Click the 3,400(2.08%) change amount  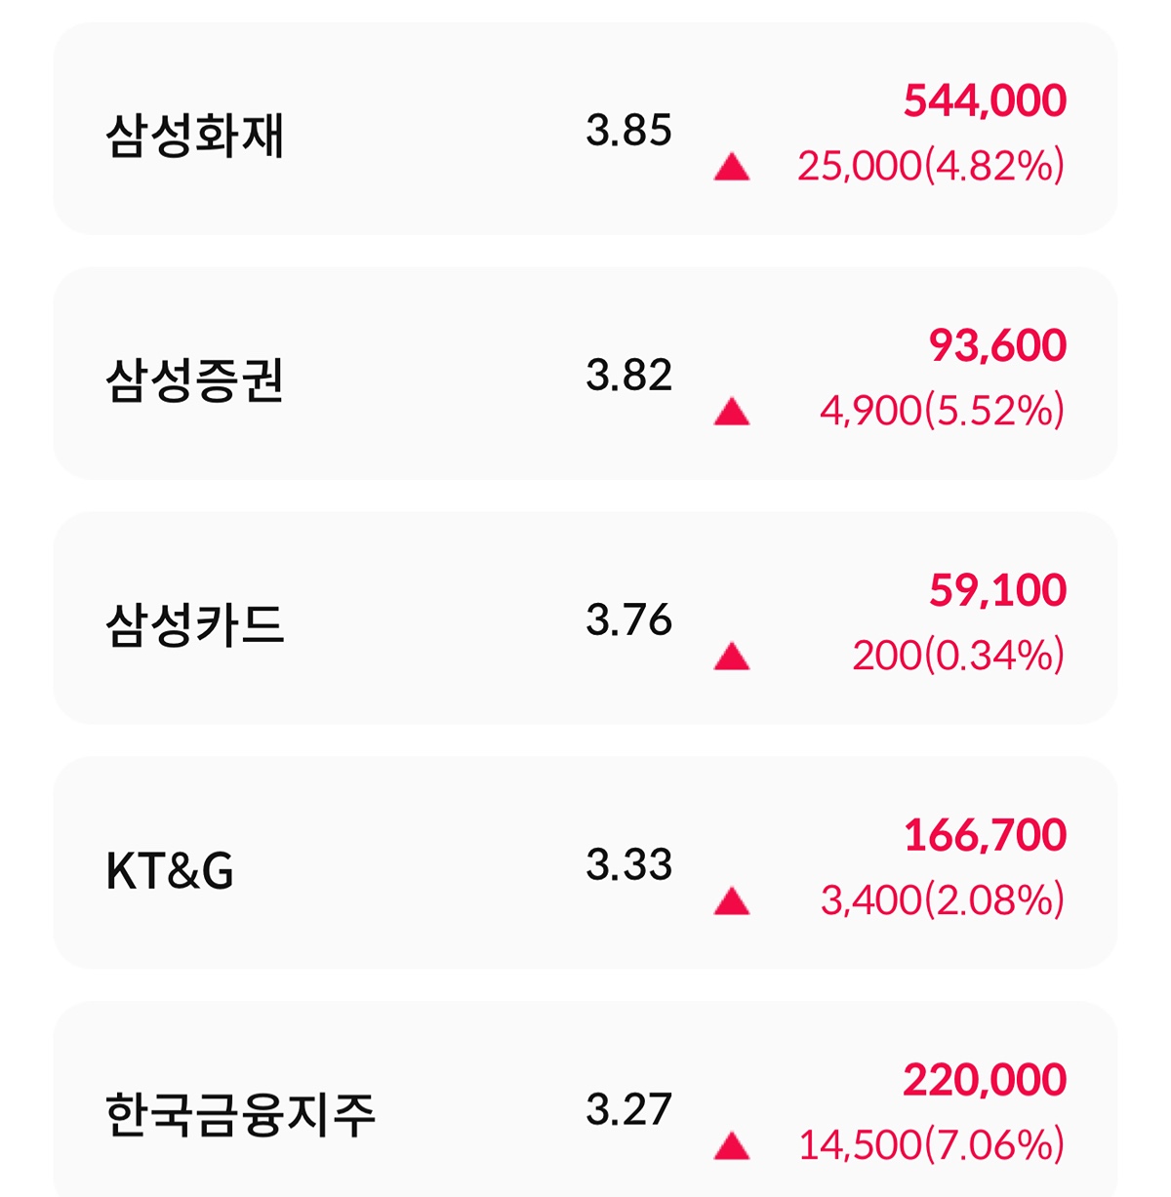point(943,900)
